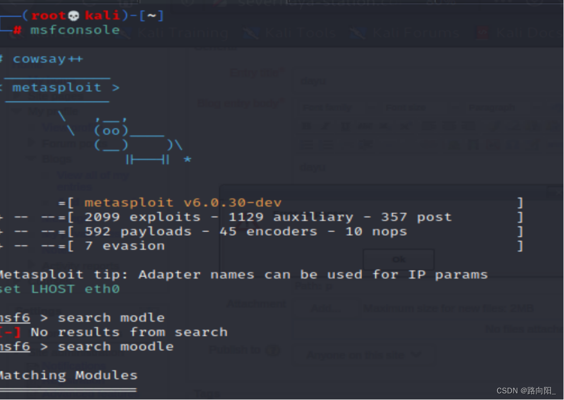Open Kali Forums bookmark in background browser
The image size is (564, 400).
(405, 33)
